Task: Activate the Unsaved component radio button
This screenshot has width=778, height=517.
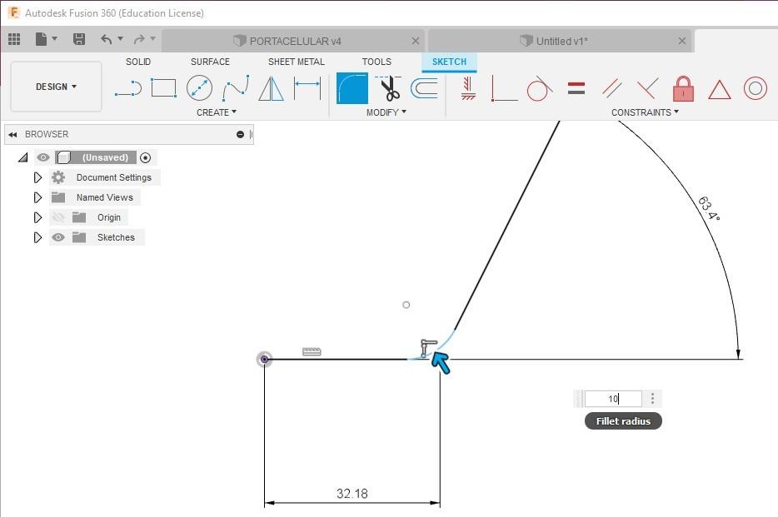Action: tap(146, 157)
